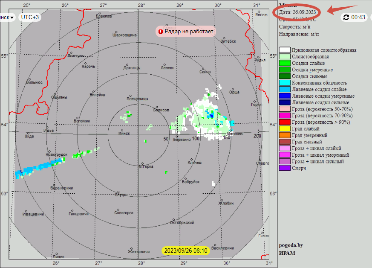The width and height of the screenshot is (372, 268).
Task: Click the 'Слоистообразная' light green legend swatch
Action: 285,56
